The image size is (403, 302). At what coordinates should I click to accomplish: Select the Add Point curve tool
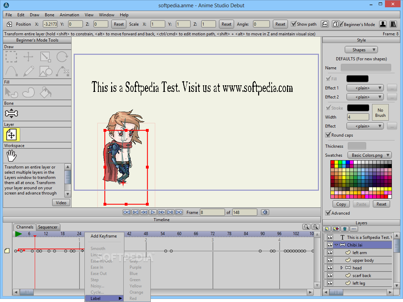(x=11, y=71)
